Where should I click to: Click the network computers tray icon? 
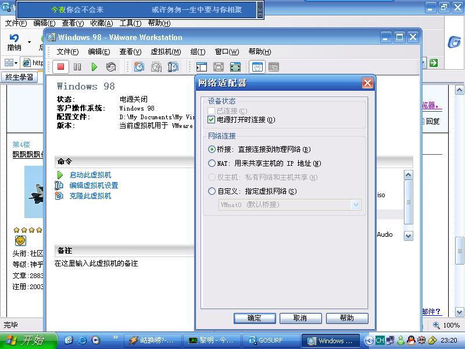[x=390, y=340]
